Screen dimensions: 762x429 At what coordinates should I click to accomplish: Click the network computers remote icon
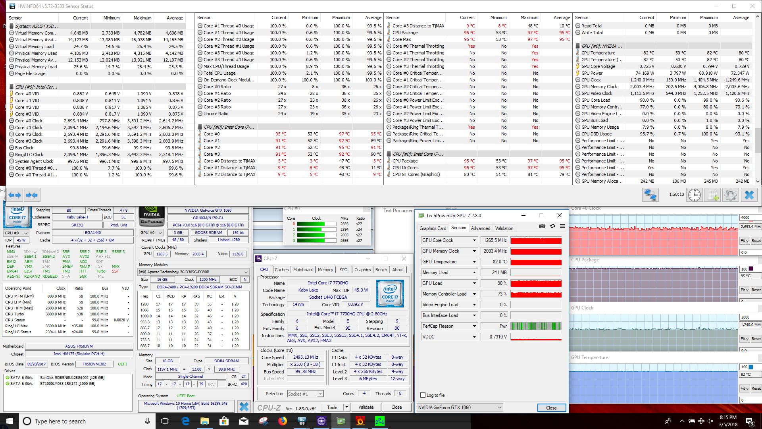(x=650, y=195)
